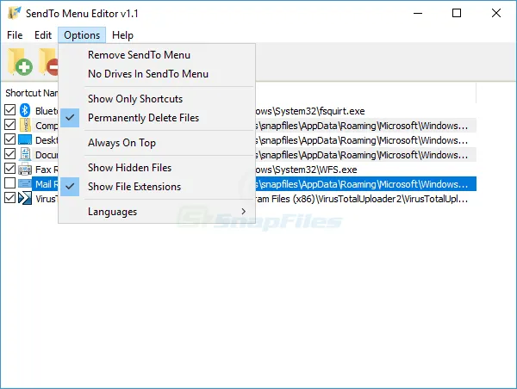
Task: Click the Documents row page icon
Action: coord(25,154)
